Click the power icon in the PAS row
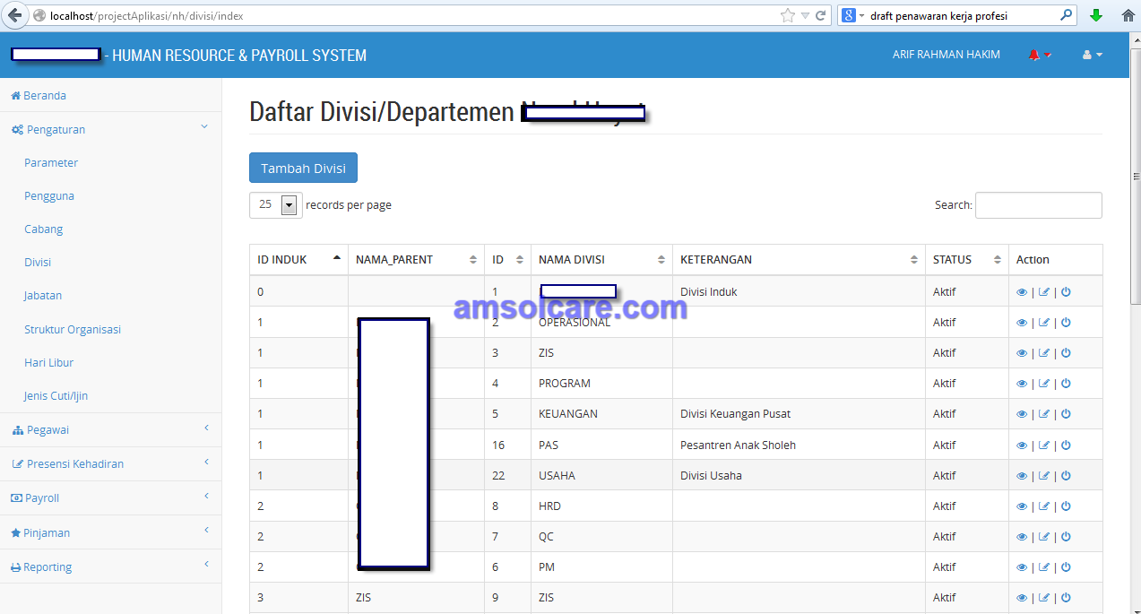 point(1066,445)
